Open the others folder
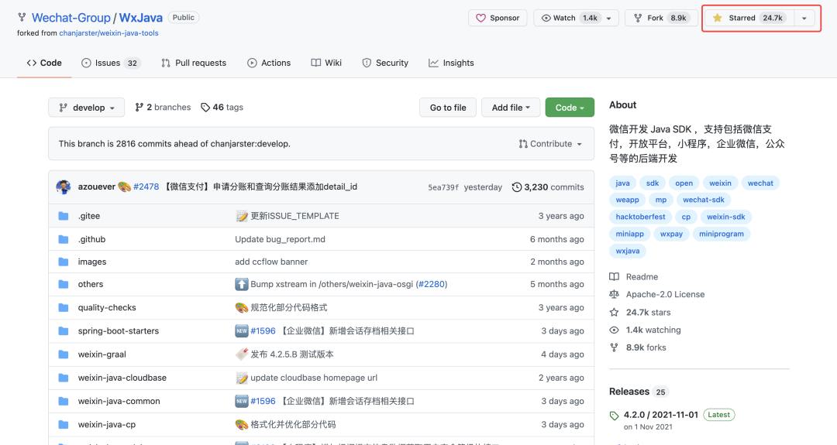This screenshot has height=445, width=837. 91,284
